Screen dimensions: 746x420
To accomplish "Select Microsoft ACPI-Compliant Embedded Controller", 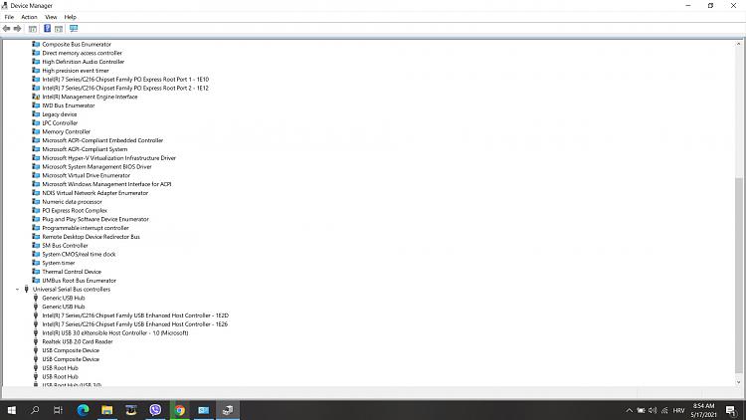I will pos(102,140).
